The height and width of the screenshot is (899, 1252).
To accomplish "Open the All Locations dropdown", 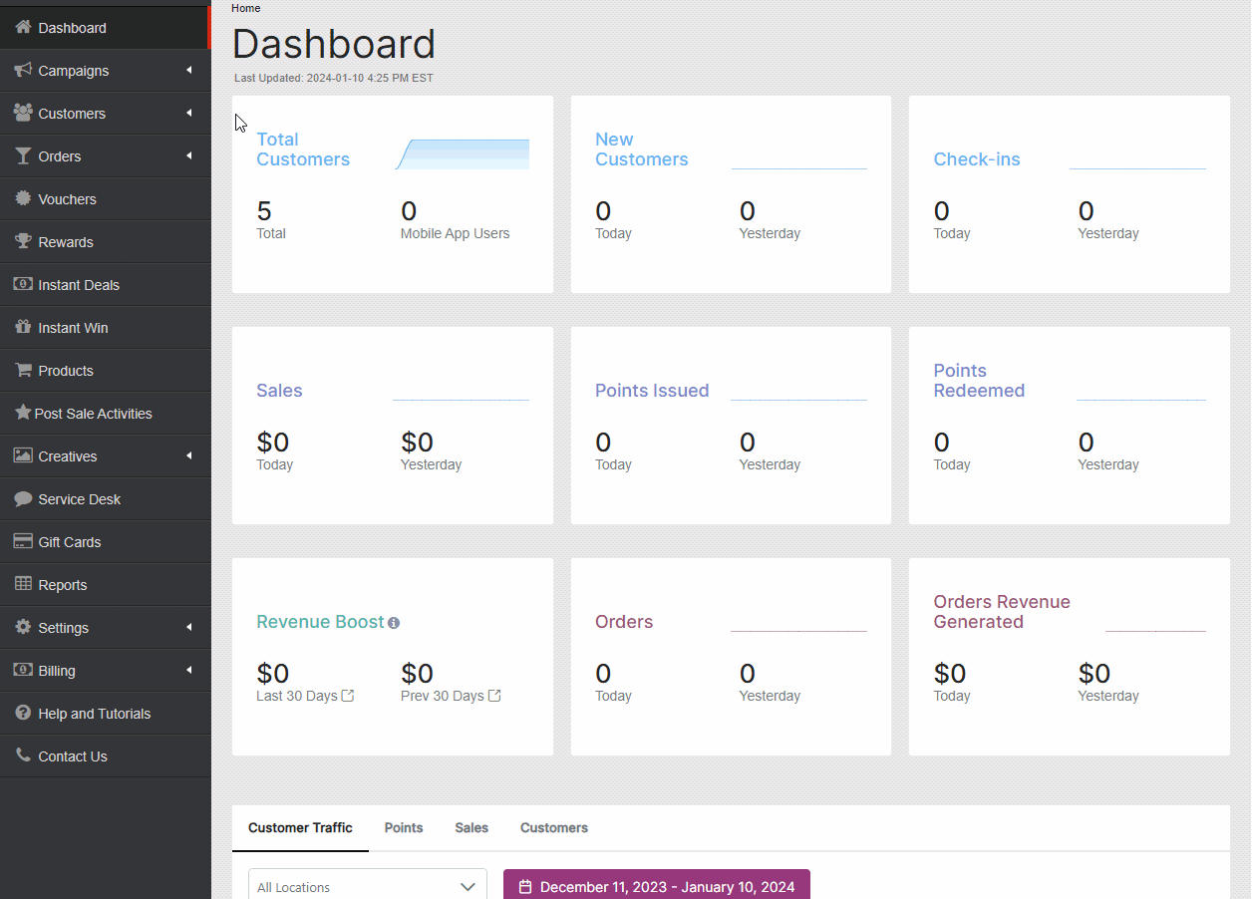I will click(x=367, y=887).
